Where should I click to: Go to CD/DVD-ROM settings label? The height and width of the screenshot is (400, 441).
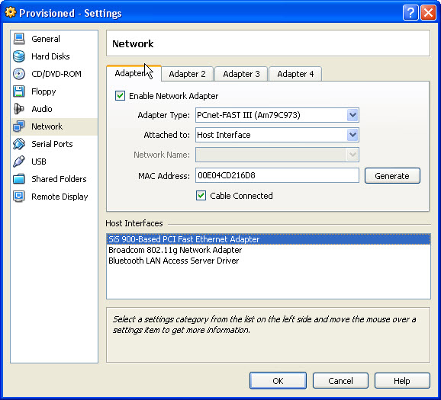pos(56,74)
